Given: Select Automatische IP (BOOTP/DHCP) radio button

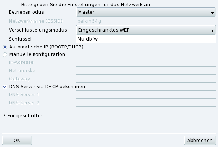Looking at the screenshot, I should coord(5,47).
